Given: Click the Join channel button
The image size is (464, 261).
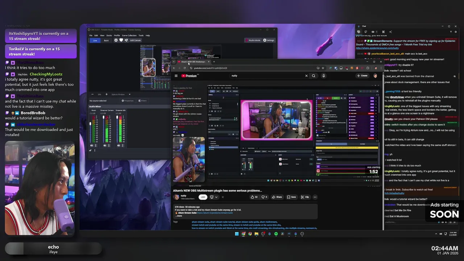Looking at the screenshot, I should click(x=203, y=197).
